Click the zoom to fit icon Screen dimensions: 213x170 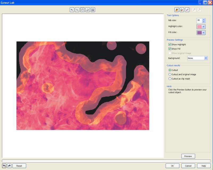93,10
